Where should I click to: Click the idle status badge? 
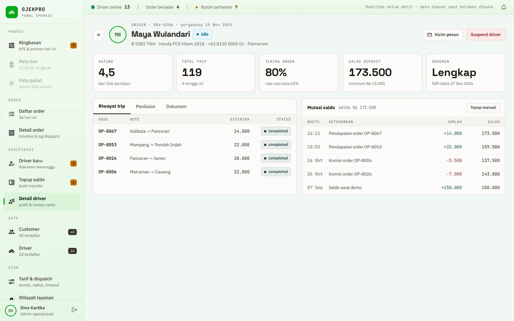[202, 34]
